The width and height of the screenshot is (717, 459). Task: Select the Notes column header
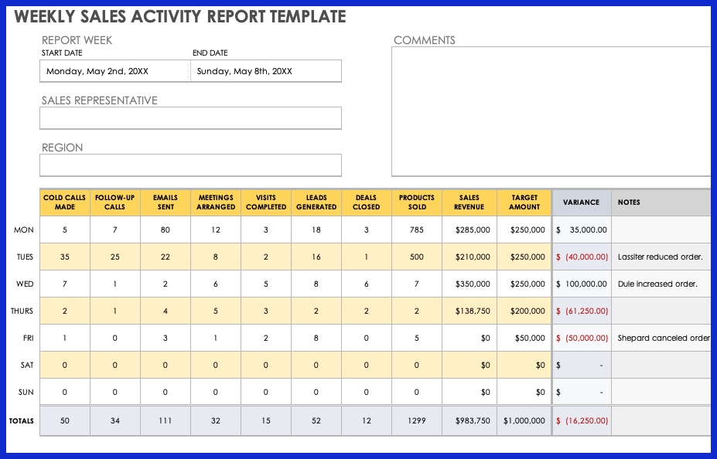point(661,202)
